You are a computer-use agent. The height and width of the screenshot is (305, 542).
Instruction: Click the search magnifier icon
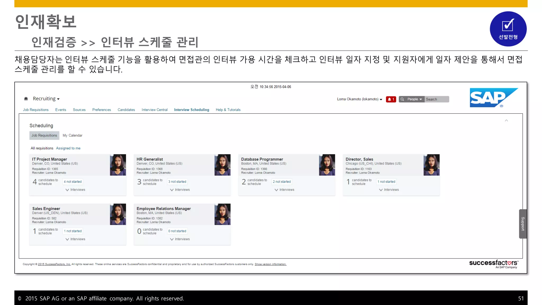click(402, 99)
